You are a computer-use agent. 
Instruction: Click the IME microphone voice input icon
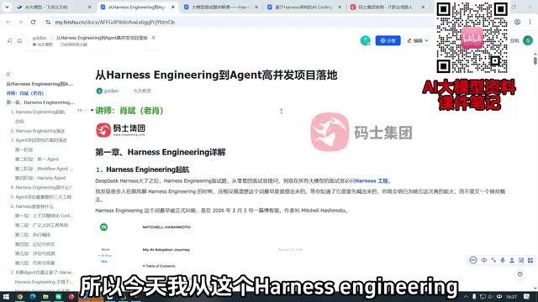pos(503,260)
